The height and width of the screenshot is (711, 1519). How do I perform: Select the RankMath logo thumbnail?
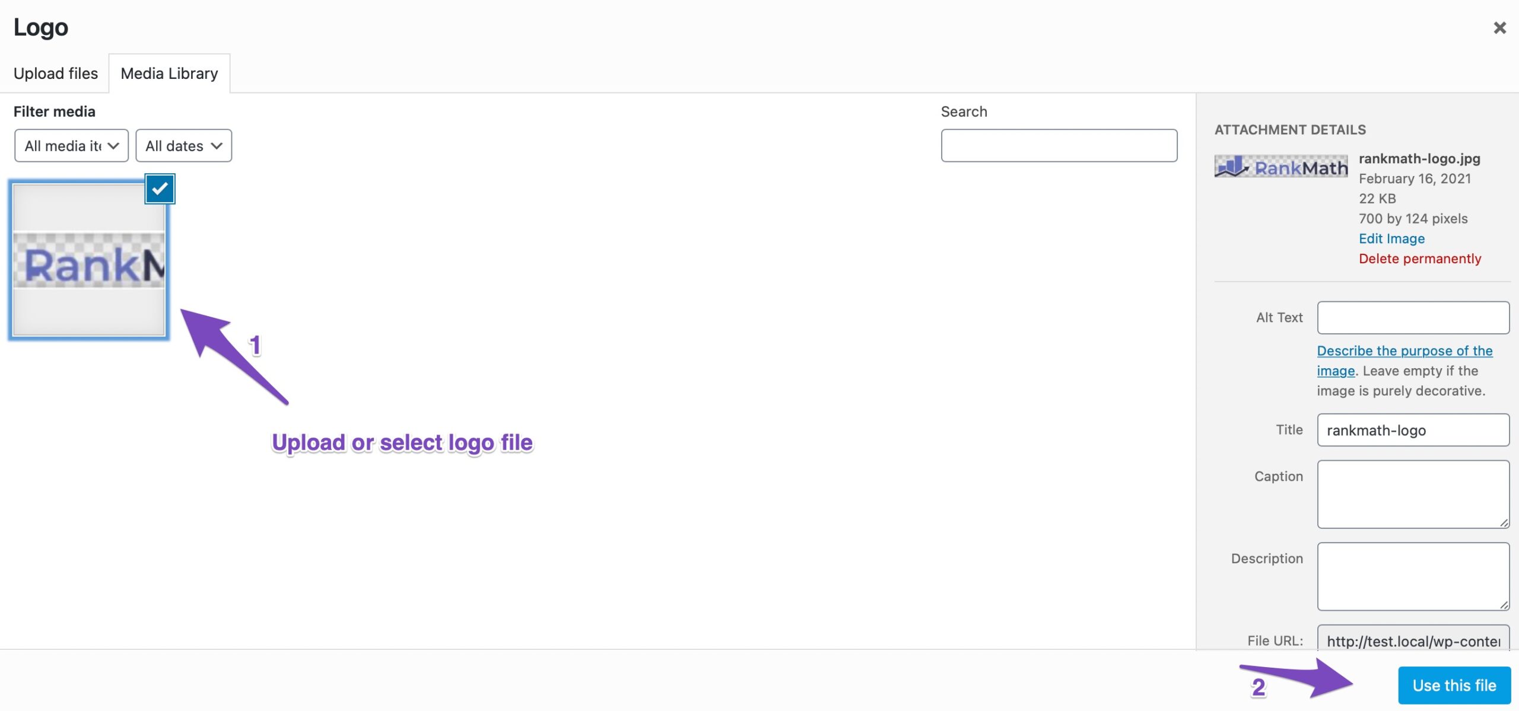coord(89,261)
